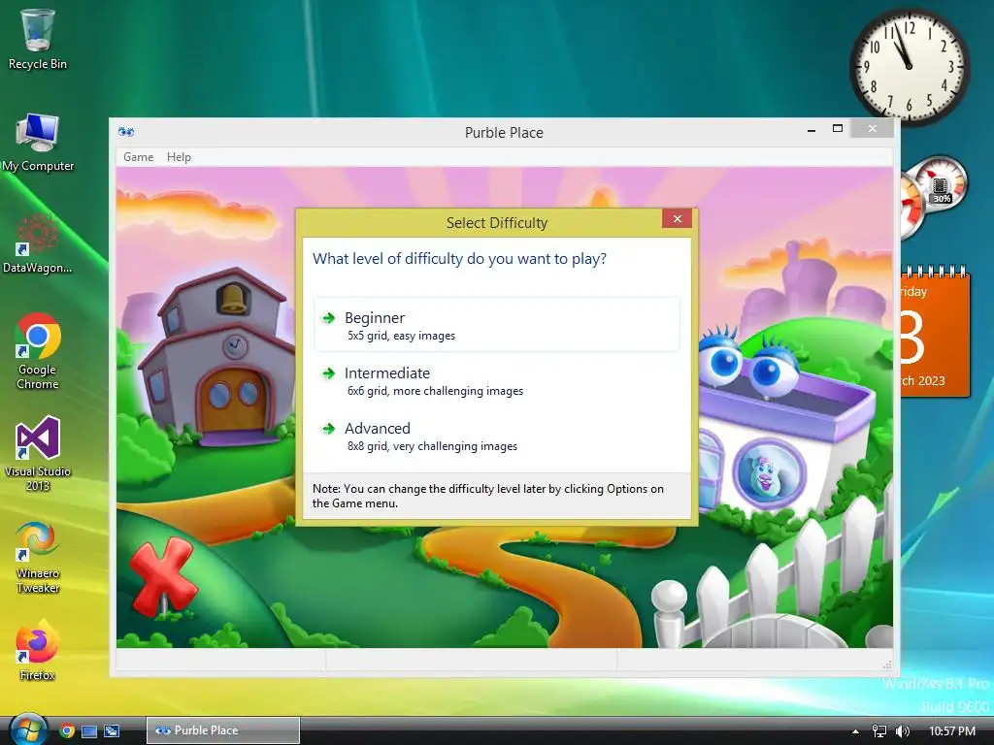The height and width of the screenshot is (745, 994).
Task: Launch Google Chrome from the desktop
Action: tap(38, 351)
